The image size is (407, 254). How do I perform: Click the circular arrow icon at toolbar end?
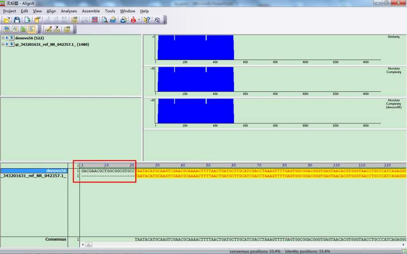tap(157, 20)
